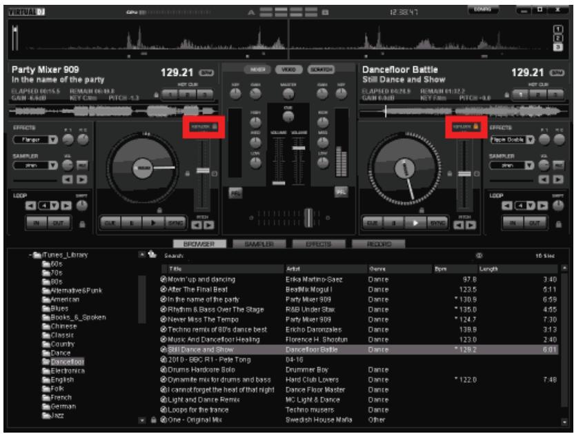Open the left deck sampler siren dropdown
This screenshot has height=434, width=574.
click(53, 166)
